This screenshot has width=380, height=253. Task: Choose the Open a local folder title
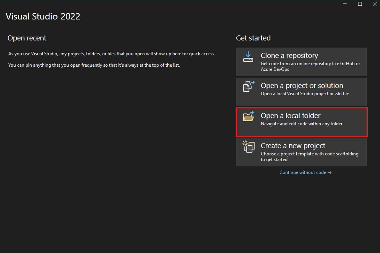[291, 115]
